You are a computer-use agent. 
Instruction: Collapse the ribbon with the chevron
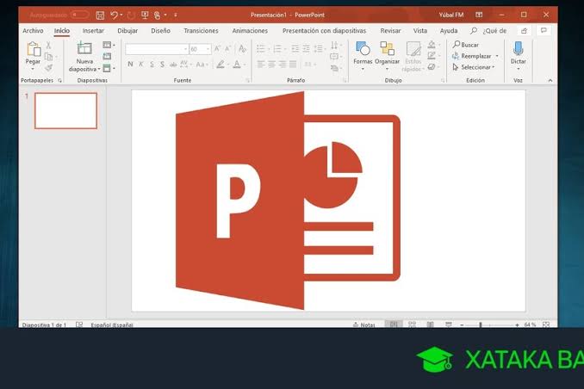click(550, 80)
